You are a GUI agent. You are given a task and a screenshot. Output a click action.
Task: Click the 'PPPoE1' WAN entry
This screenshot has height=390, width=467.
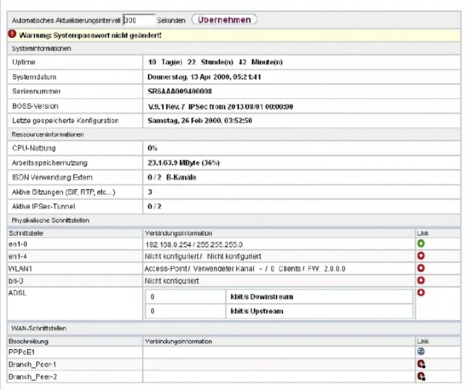point(22,352)
